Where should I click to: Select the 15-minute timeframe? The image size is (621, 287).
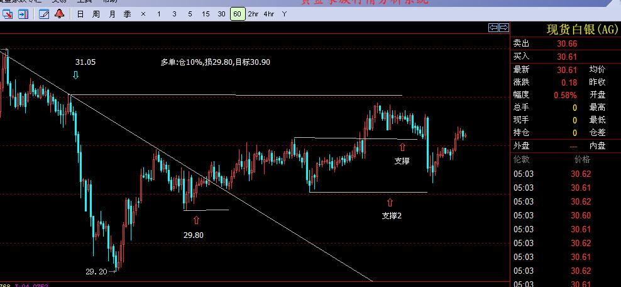(206, 14)
